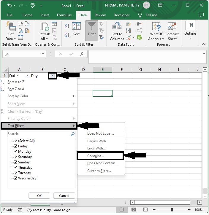Collapse the ribbon with chevron

coord(204,44)
